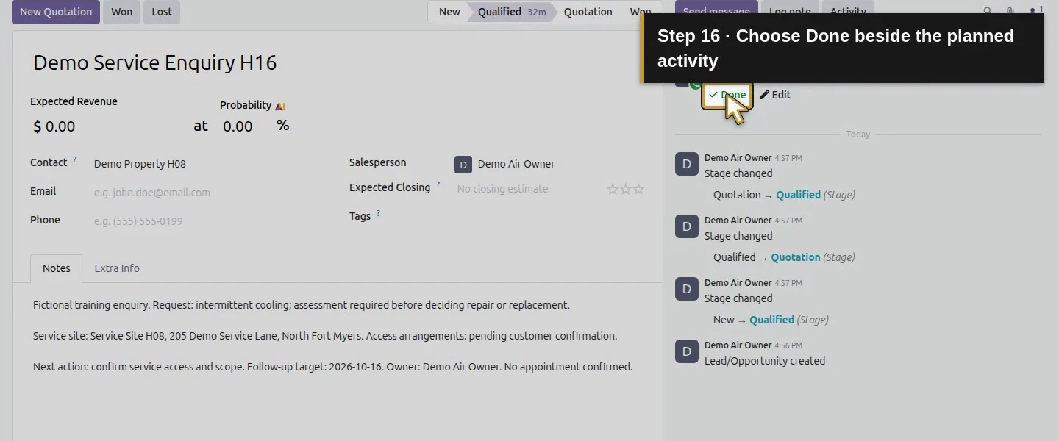Click the title Demo Service Enquiry H16
The width and height of the screenshot is (1059, 441).
(x=155, y=63)
